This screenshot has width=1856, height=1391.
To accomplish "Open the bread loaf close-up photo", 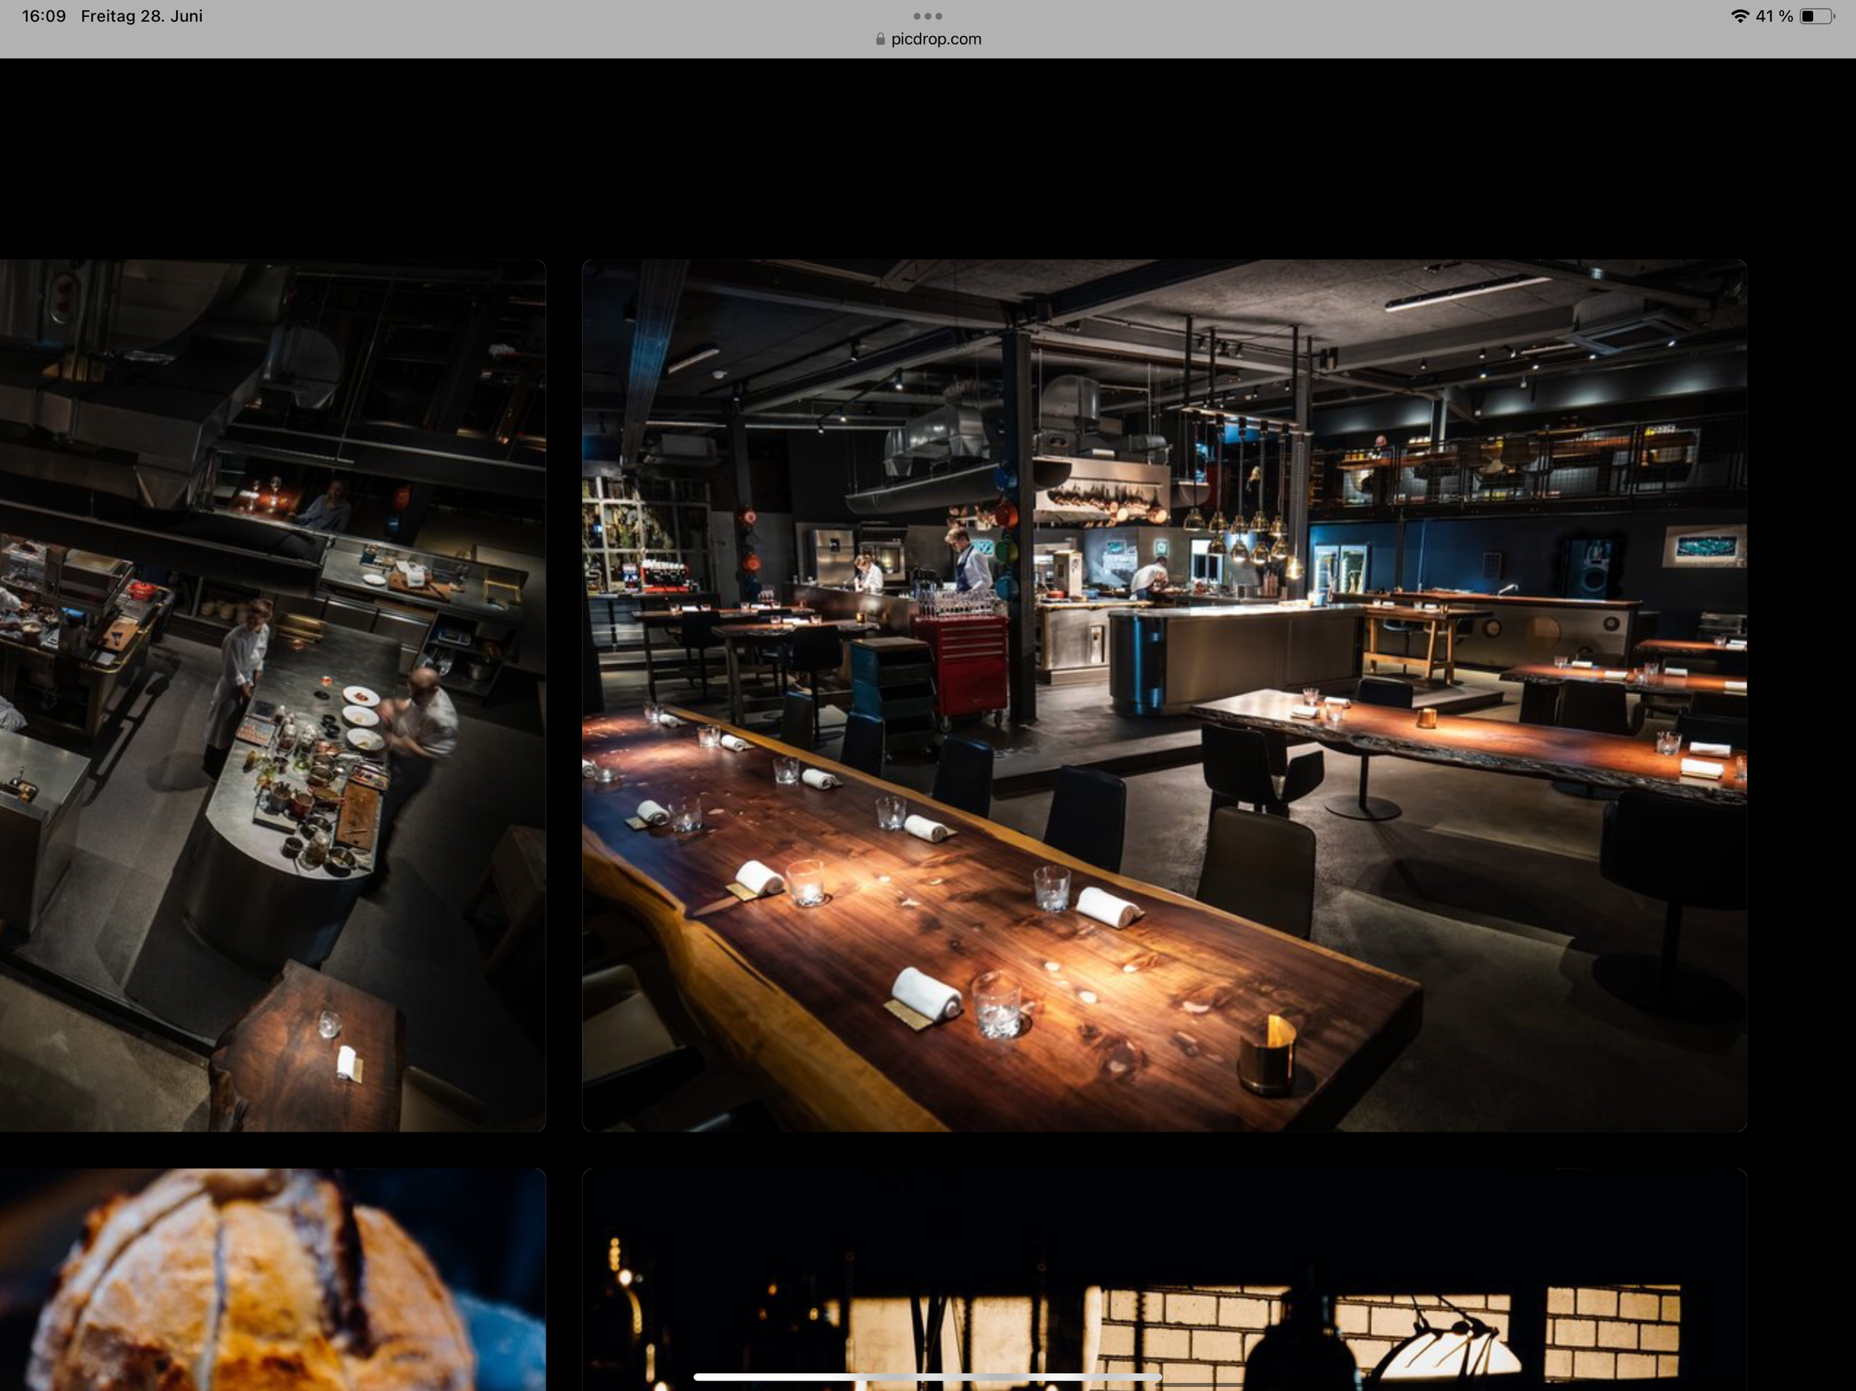I will [272, 1280].
